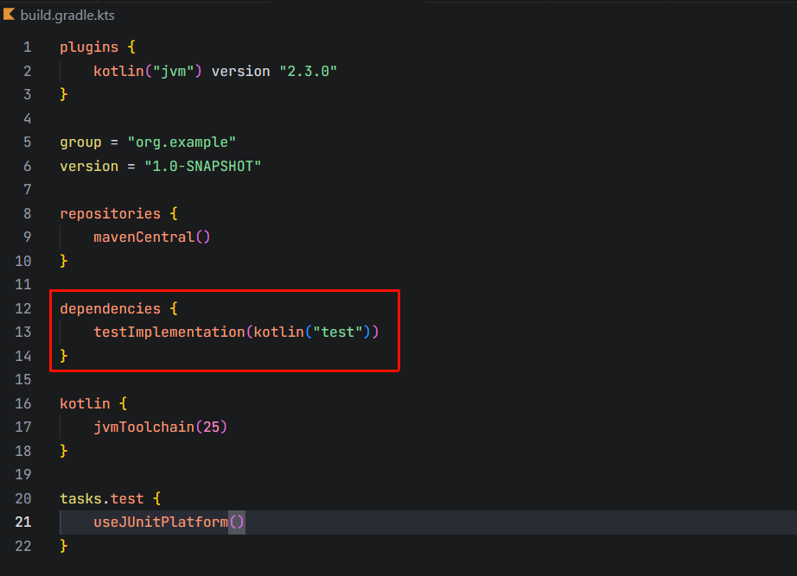
Task: Click the jvmToolchain function call
Action: click(x=143, y=427)
